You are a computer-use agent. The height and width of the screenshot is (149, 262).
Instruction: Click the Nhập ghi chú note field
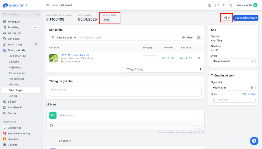point(125,91)
